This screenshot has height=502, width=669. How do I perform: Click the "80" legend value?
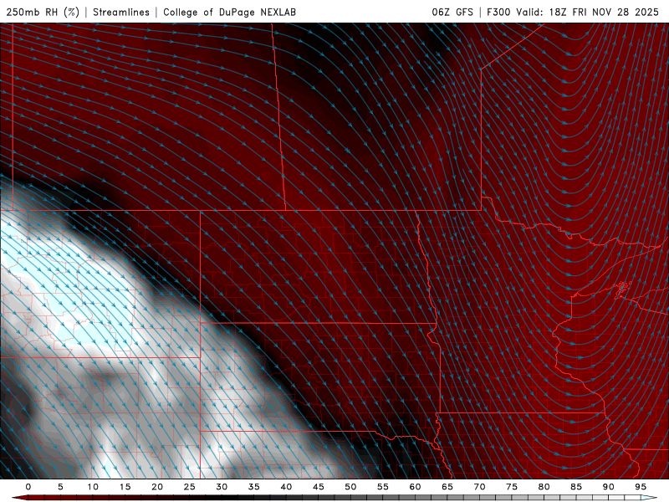pyautogui.click(x=544, y=487)
